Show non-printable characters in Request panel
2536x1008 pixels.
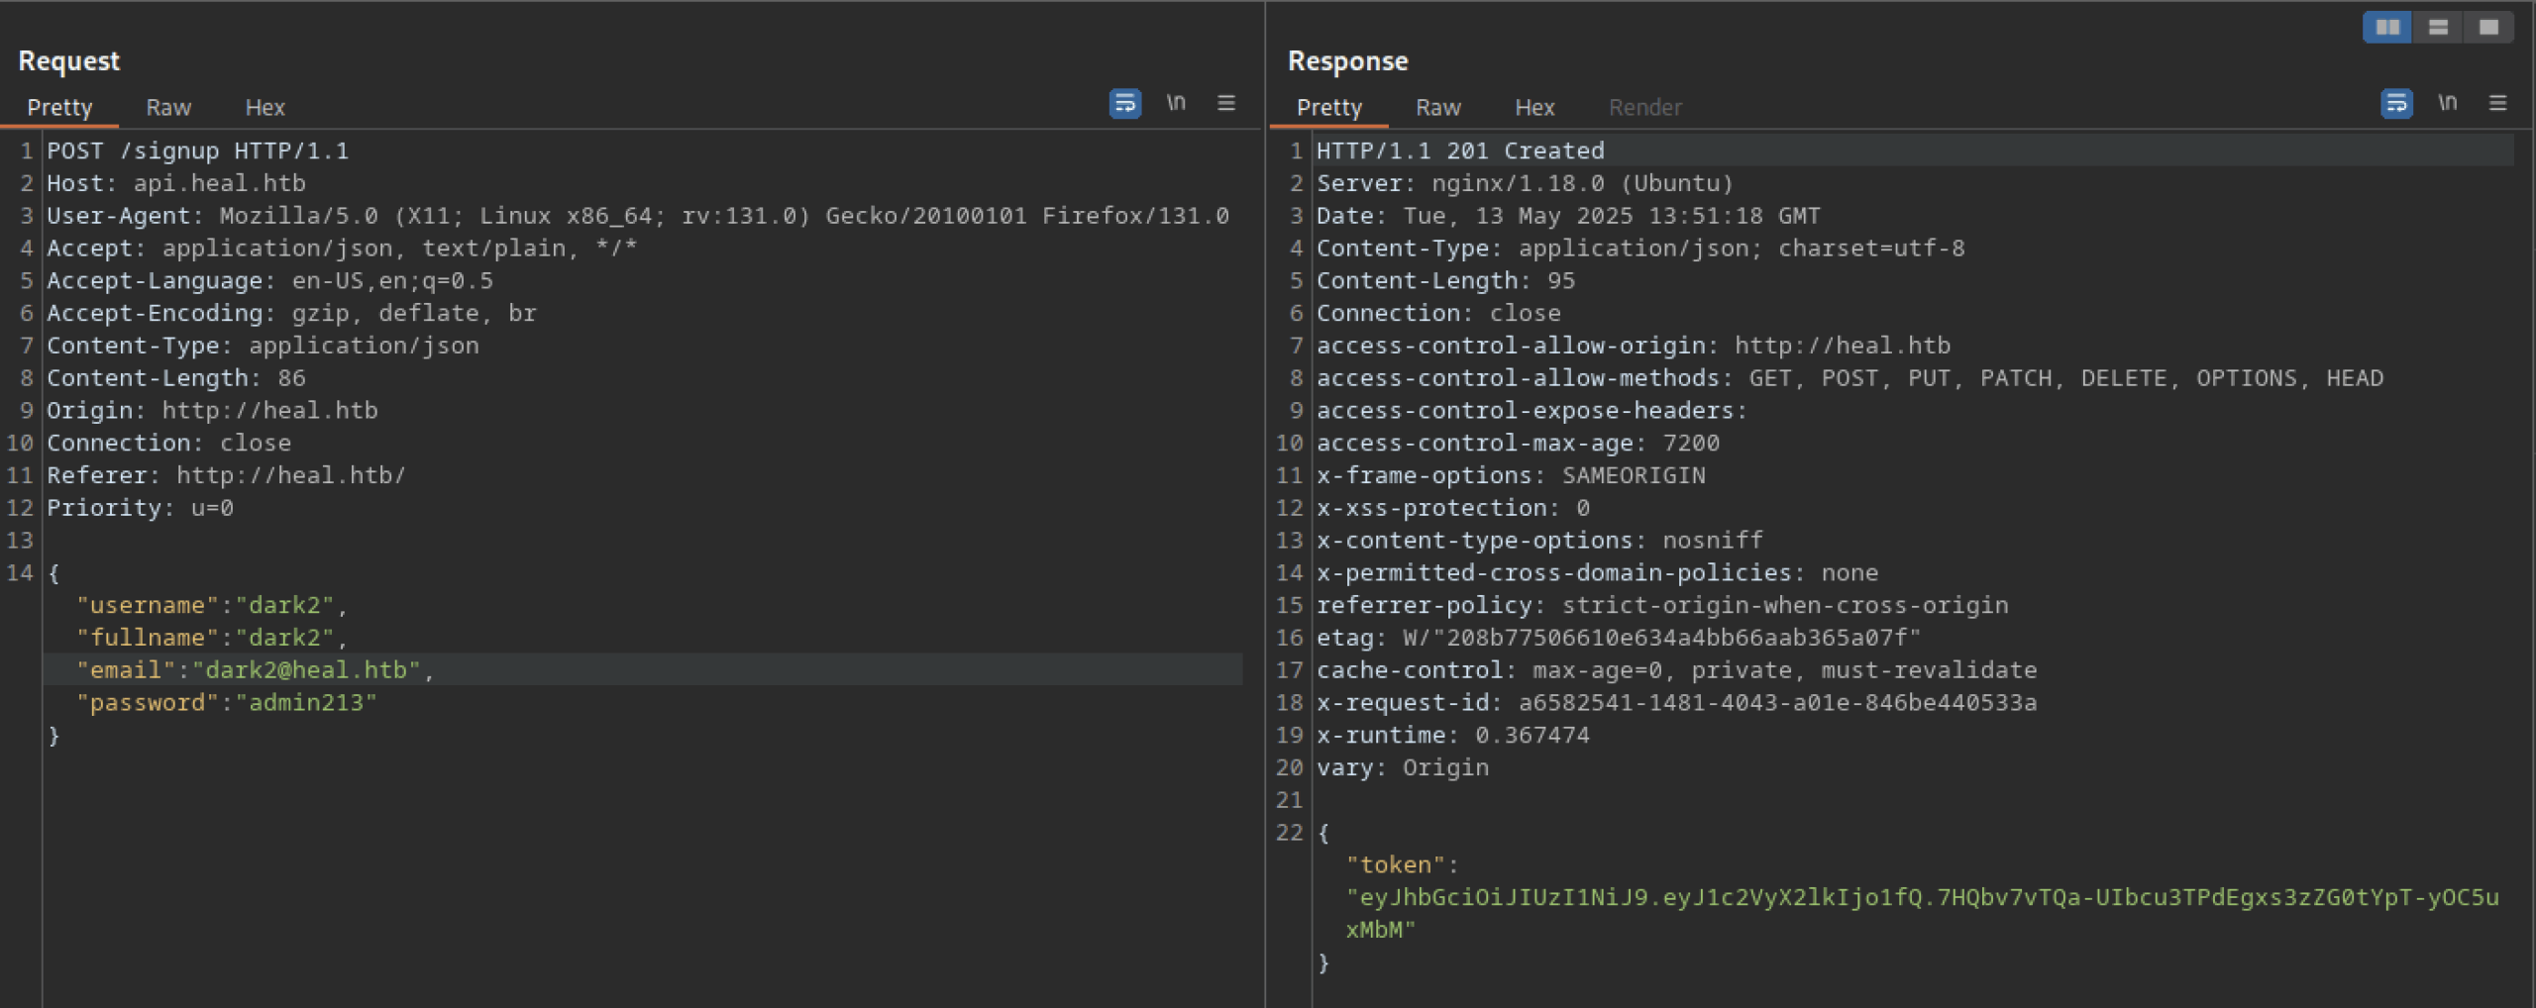pos(1176,103)
